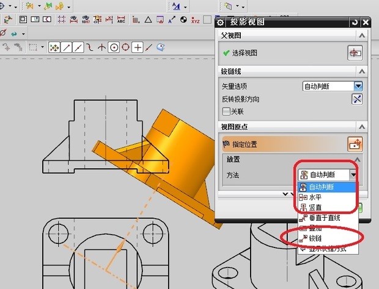Choose 水平 from the method list
The height and width of the screenshot is (289, 379).
pos(314,198)
